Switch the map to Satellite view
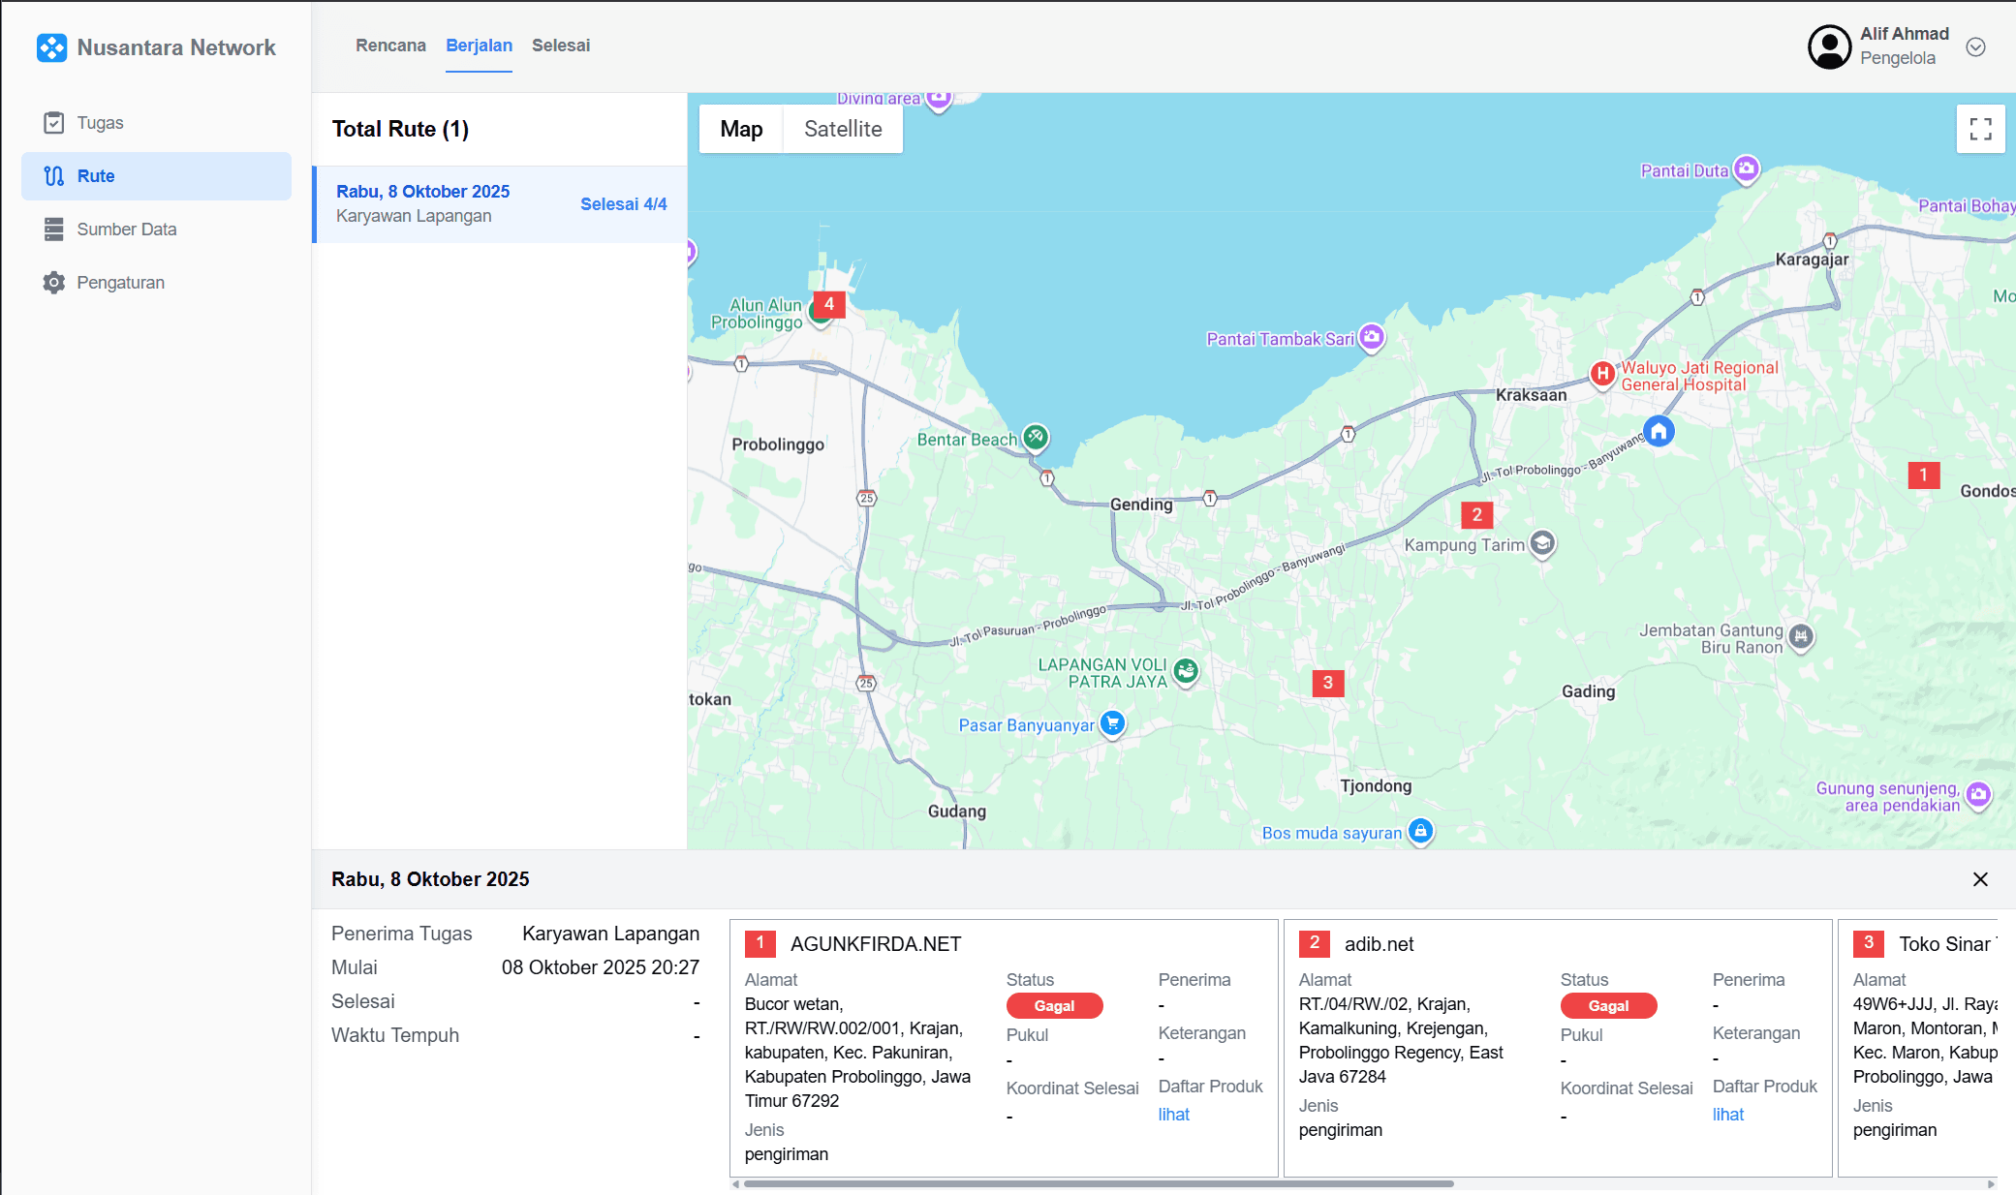This screenshot has width=2016, height=1195. coord(843,129)
